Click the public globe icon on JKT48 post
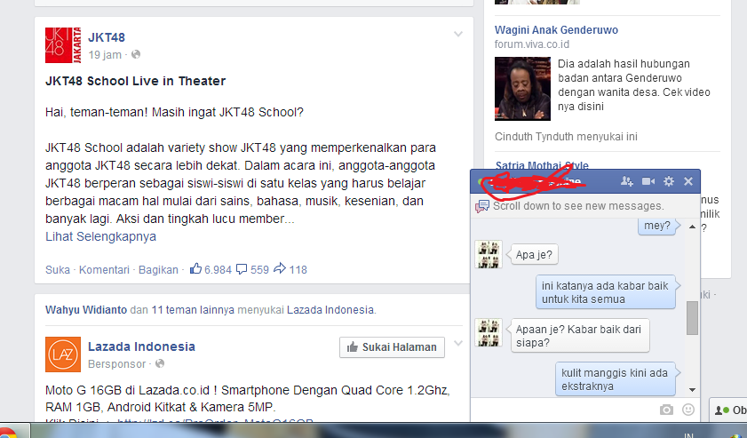This screenshot has width=747, height=438. pyautogui.click(x=136, y=54)
